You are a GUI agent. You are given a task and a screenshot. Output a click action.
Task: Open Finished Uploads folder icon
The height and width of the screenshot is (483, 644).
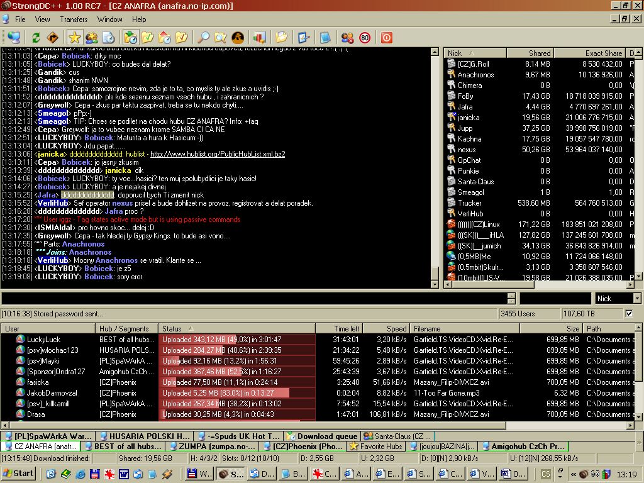tap(182, 38)
